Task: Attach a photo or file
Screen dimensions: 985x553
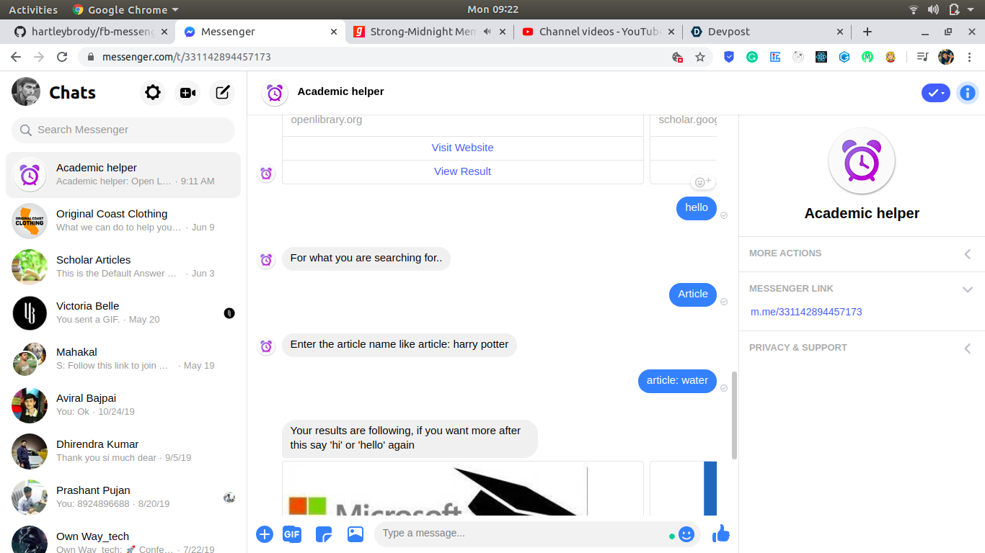Action: (355, 534)
